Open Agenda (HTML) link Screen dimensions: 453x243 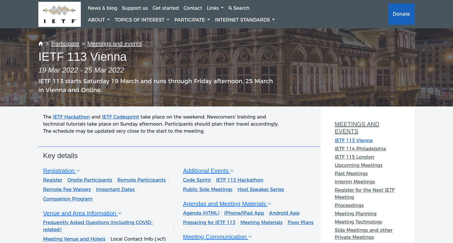click(x=201, y=213)
